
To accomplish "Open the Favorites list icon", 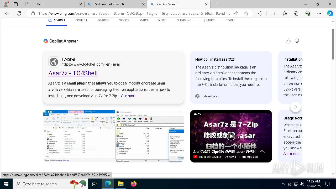I will (285, 13).
